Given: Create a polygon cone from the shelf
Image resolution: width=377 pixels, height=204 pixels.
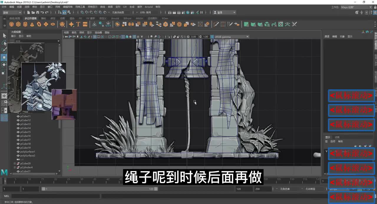Looking at the screenshot, I should [x=32, y=24].
